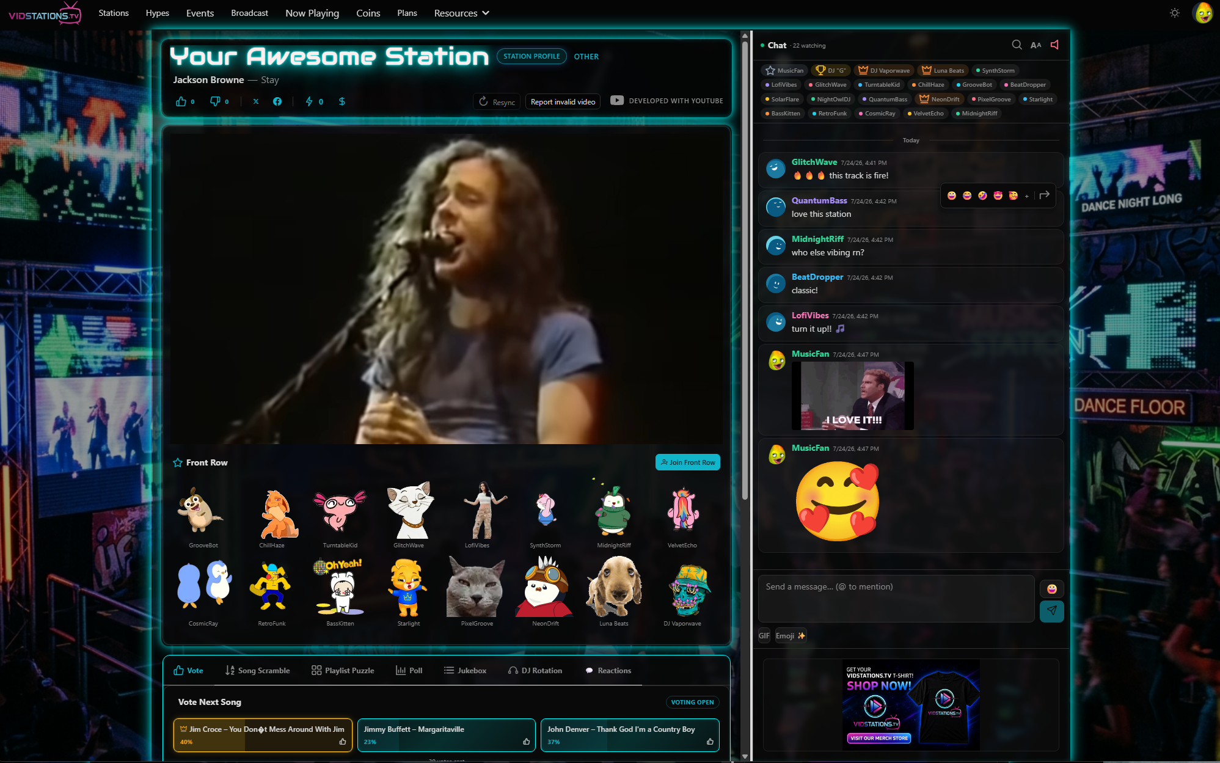Open Plans in top navigation
This screenshot has height=763, width=1220.
407,13
